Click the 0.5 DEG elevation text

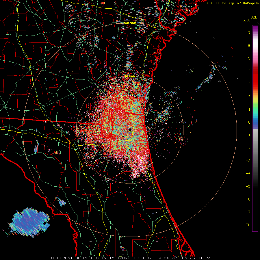pos(142,258)
